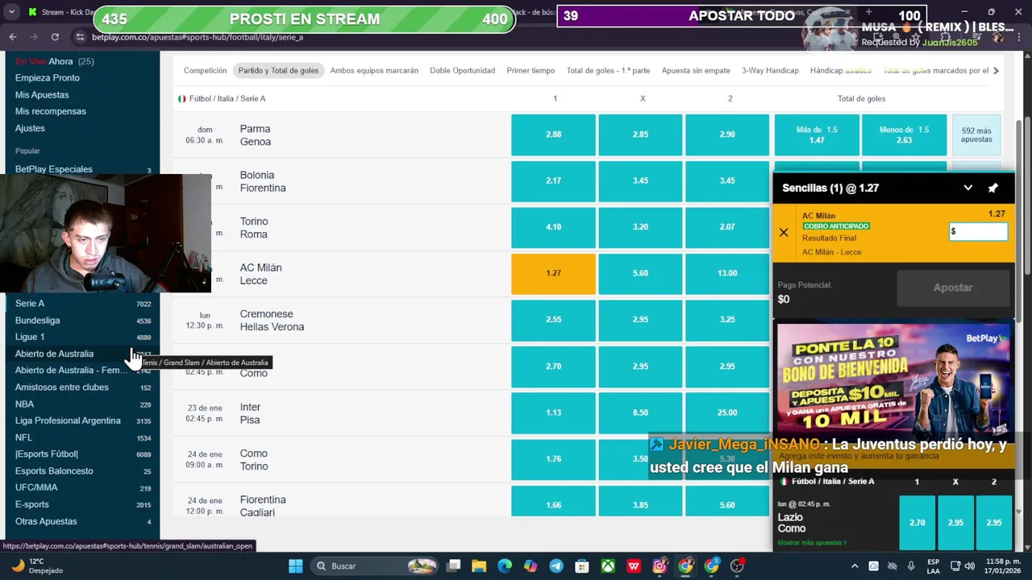Image resolution: width=1032 pixels, height=580 pixels.
Task: Select the Doble Oportunidad tab
Action: coord(462,70)
